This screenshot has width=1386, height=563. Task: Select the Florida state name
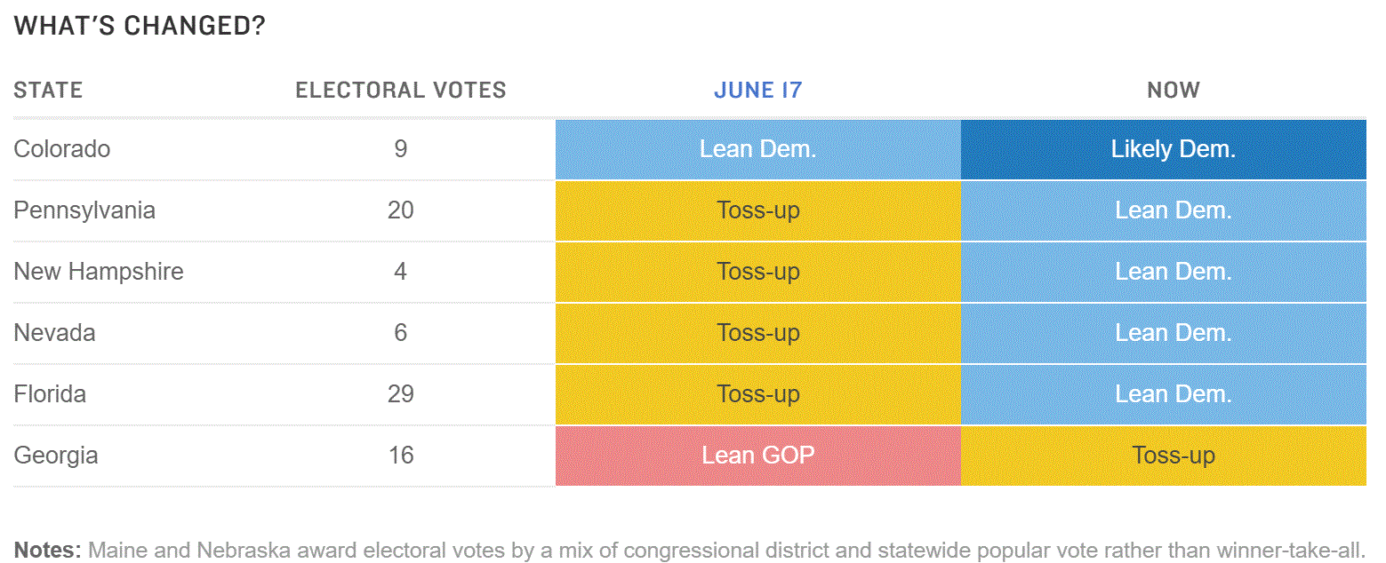point(50,393)
